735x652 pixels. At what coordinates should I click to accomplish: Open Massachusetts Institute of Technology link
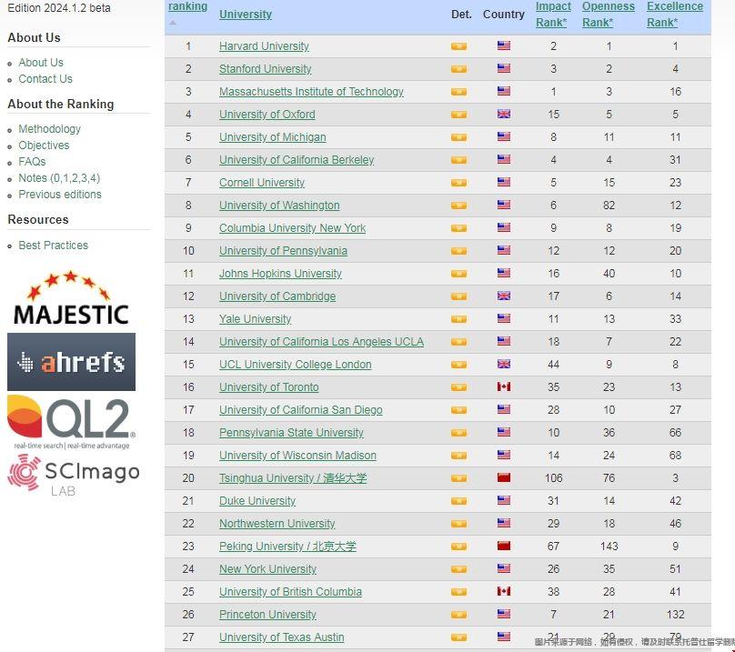(311, 92)
